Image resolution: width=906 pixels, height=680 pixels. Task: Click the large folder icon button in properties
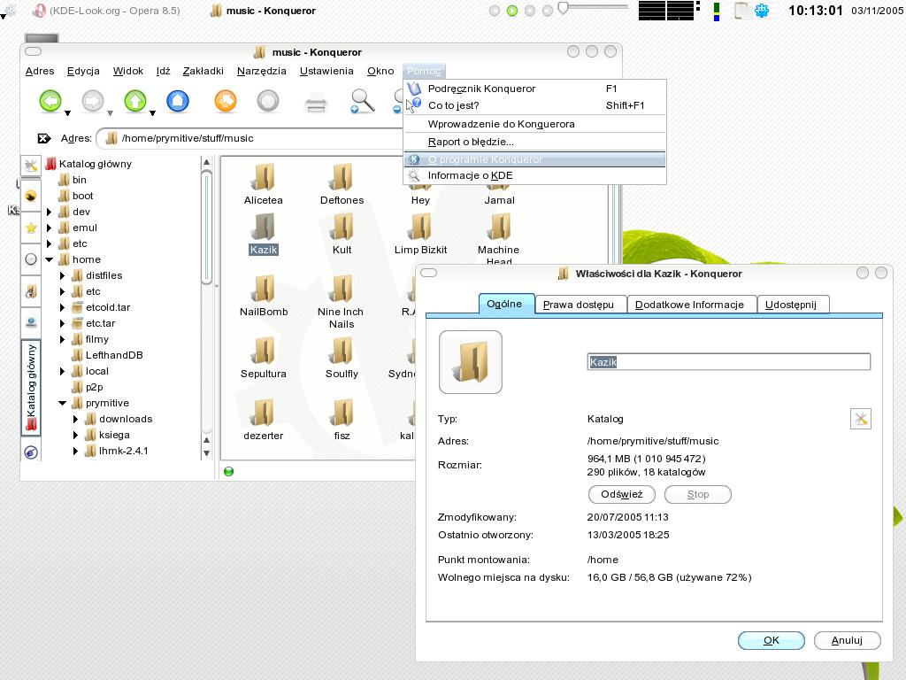tap(471, 362)
